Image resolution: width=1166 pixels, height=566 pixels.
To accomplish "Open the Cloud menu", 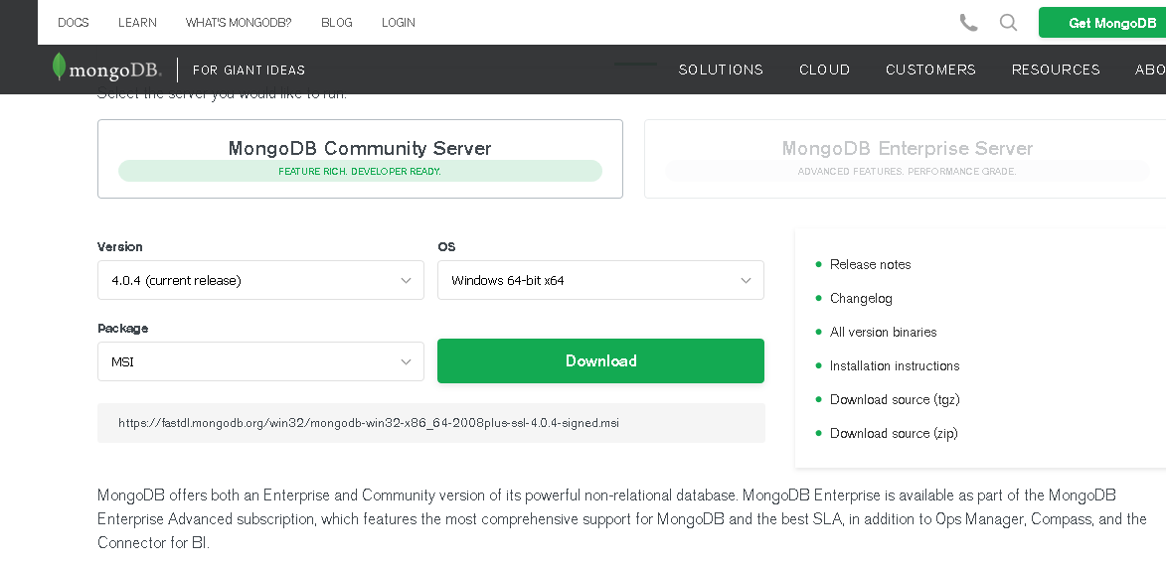I will [x=824, y=70].
